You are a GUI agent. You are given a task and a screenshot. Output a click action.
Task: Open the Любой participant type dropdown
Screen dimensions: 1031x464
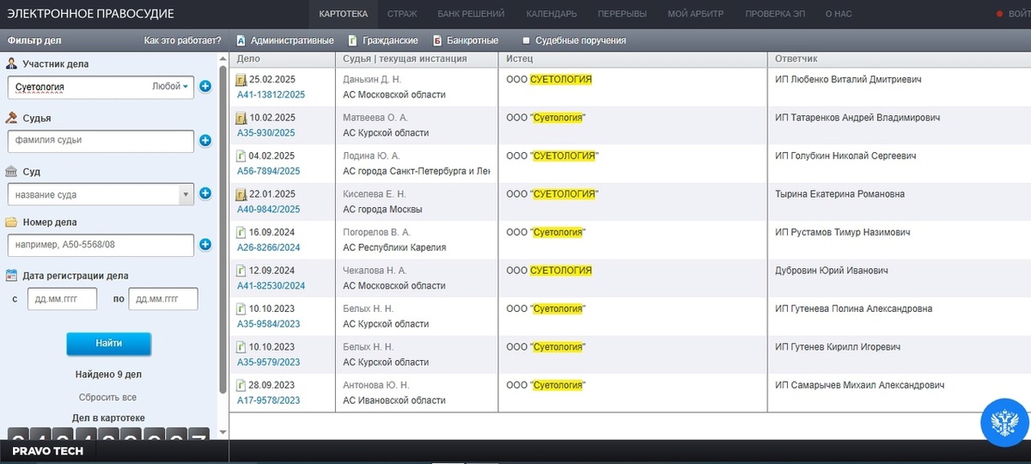pyautogui.click(x=170, y=86)
